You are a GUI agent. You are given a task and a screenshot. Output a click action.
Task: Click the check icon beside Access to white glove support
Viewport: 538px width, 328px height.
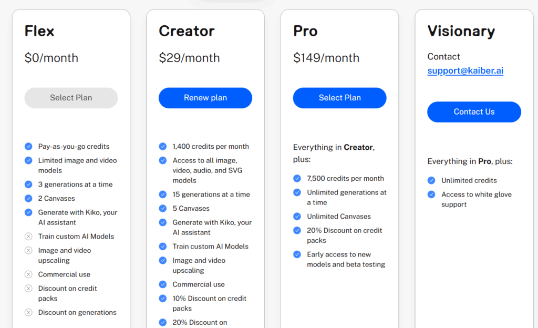click(x=431, y=194)
